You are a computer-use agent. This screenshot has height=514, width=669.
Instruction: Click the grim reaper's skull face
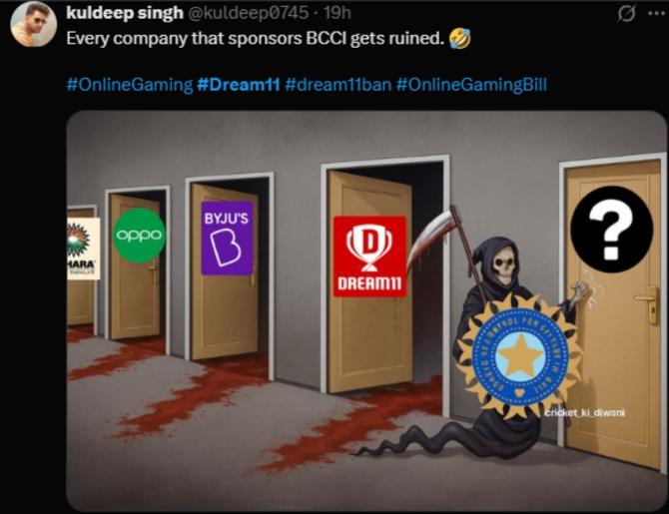503,264
